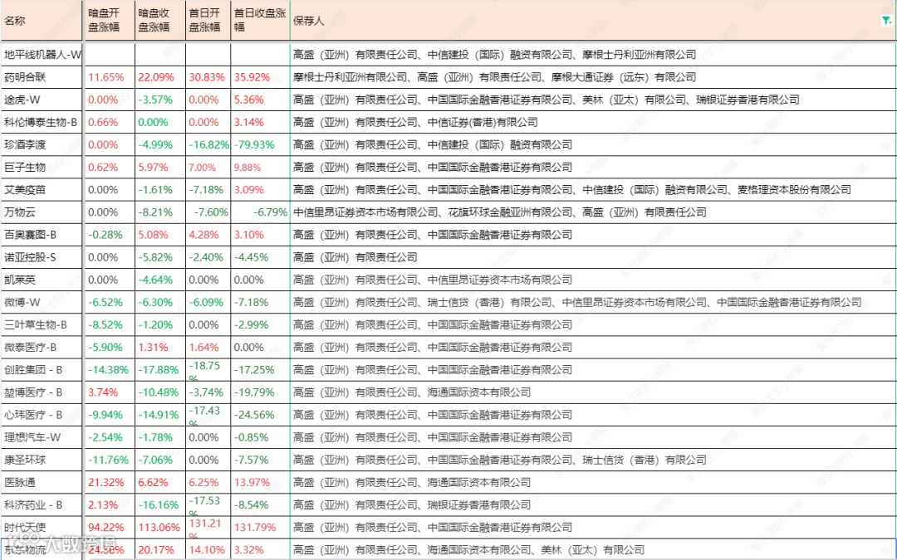Click the 创胜集团 - B name cell
Screen dimensions: 897x560
[x=42, y=370]
